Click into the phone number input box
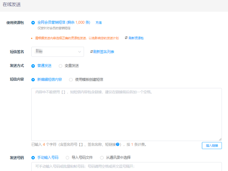 pos(126,166)
